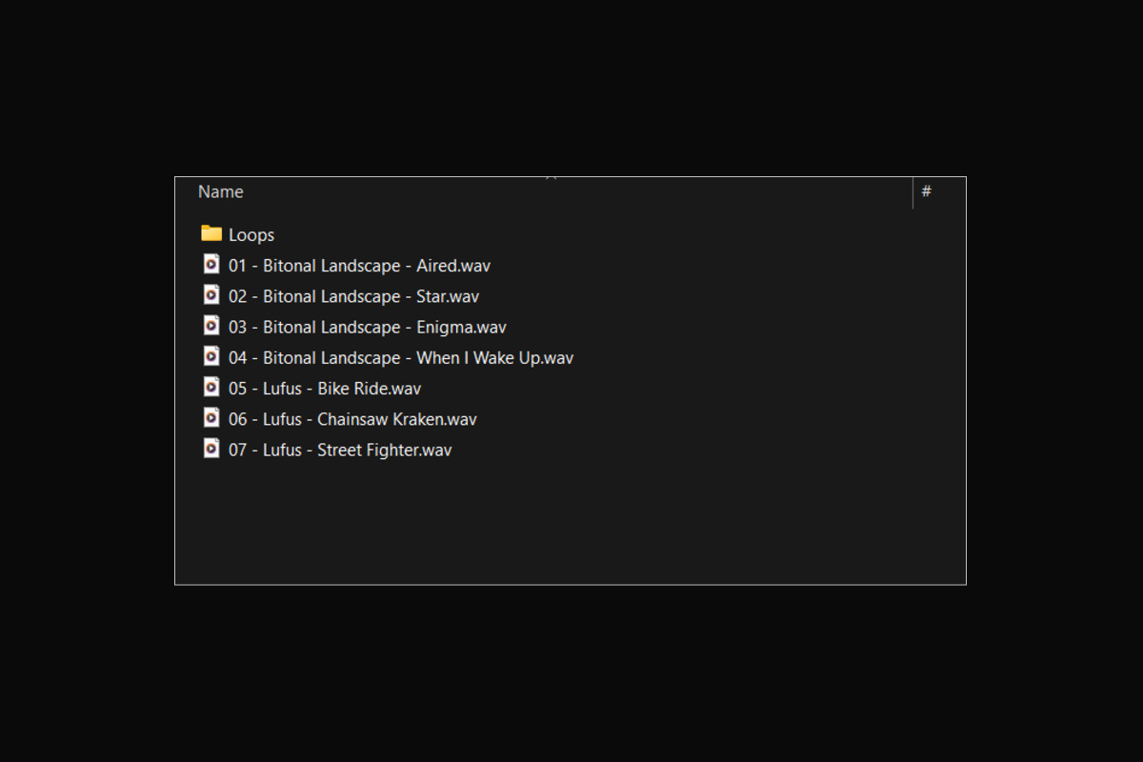Viewport: 1143px width, 762px height.
Task: Select the Loops folder name
Action: click(x=251, y=235)
